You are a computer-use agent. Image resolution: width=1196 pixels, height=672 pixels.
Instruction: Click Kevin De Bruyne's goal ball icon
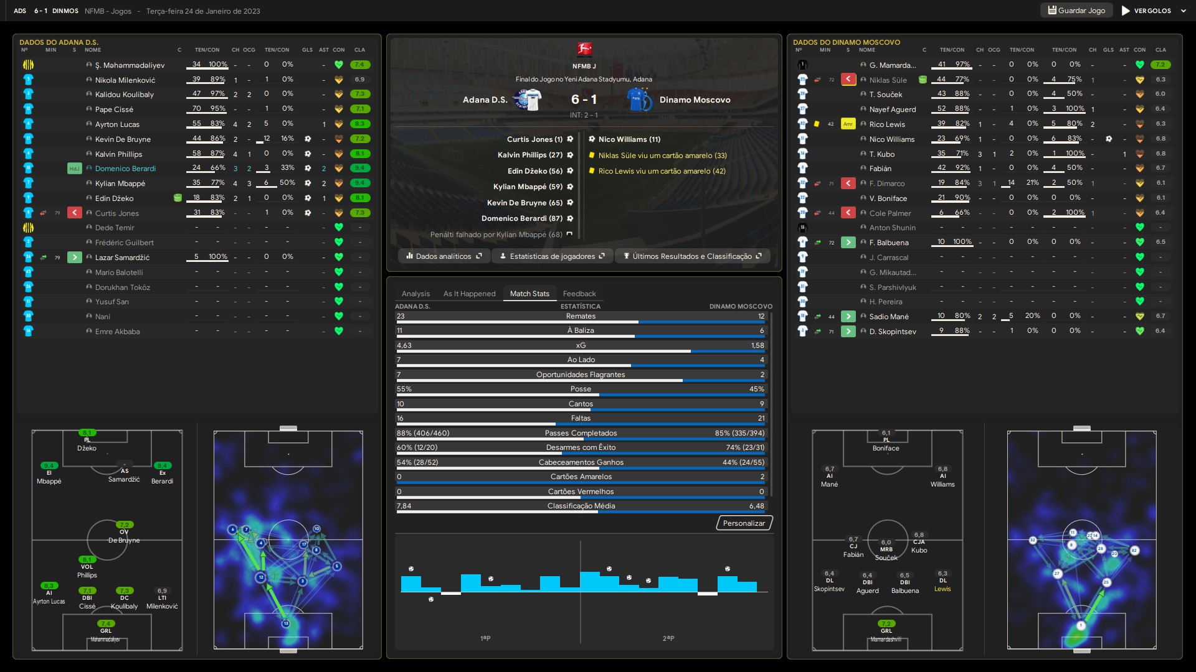tap(308, 139)
